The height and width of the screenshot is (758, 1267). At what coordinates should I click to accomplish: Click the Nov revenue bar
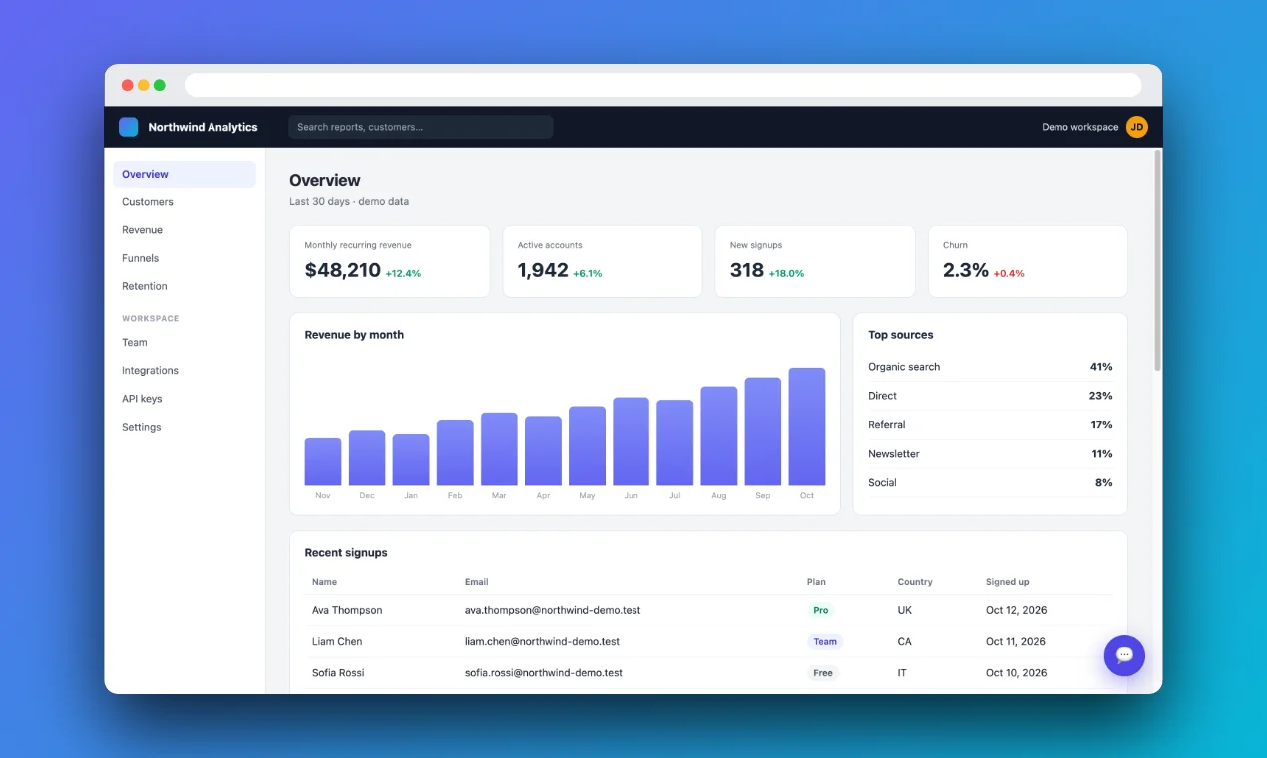point(323,462)
